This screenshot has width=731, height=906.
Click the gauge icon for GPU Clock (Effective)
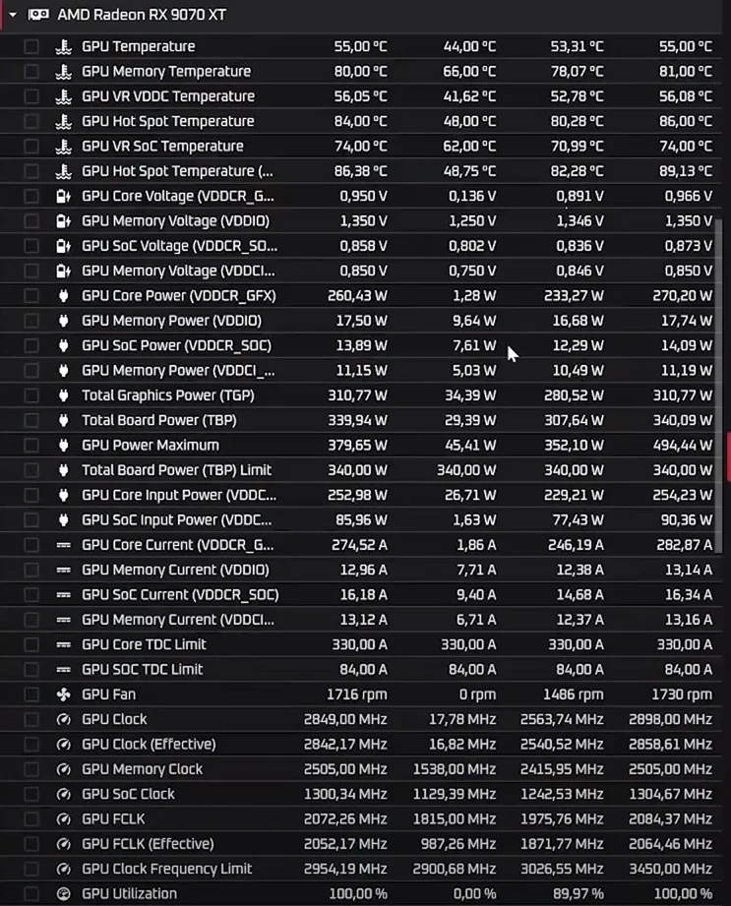[64, 745]
